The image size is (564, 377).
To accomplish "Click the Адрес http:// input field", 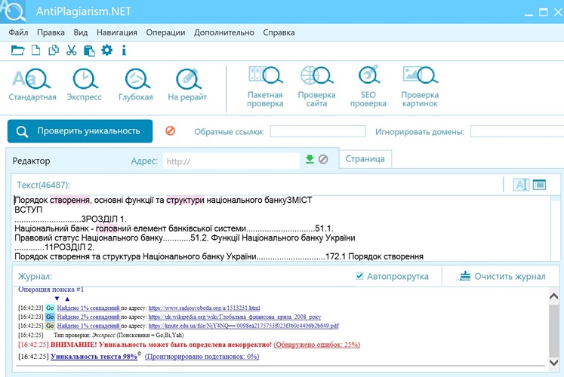I will 231,161.
